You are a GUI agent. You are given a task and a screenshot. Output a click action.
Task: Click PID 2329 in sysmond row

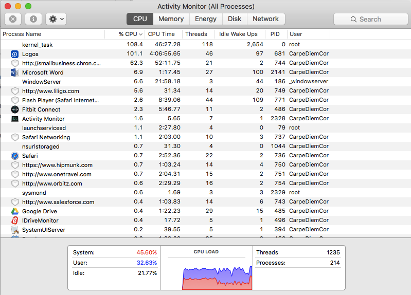(x=278, y=193)
